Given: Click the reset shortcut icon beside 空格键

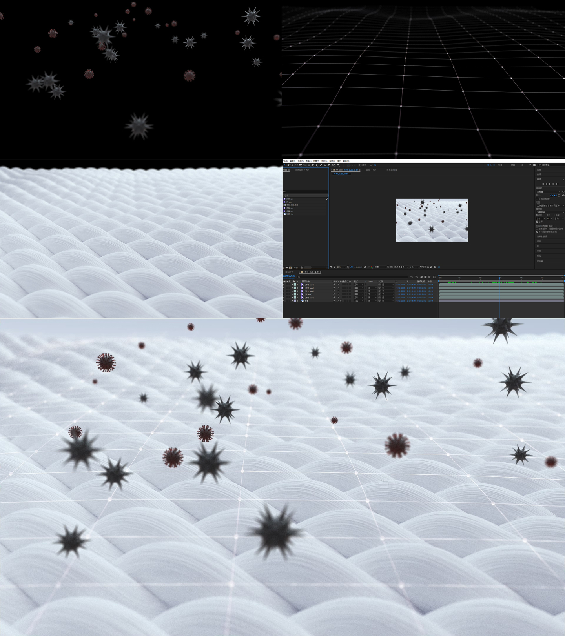Looking at the screenshot, I should tap(563, 192).
